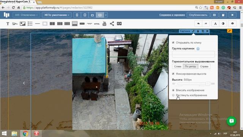The width and height of the screenshot is (243, 137).
Task: Click the Chrome taskbar icon
Action: point(25,134)
